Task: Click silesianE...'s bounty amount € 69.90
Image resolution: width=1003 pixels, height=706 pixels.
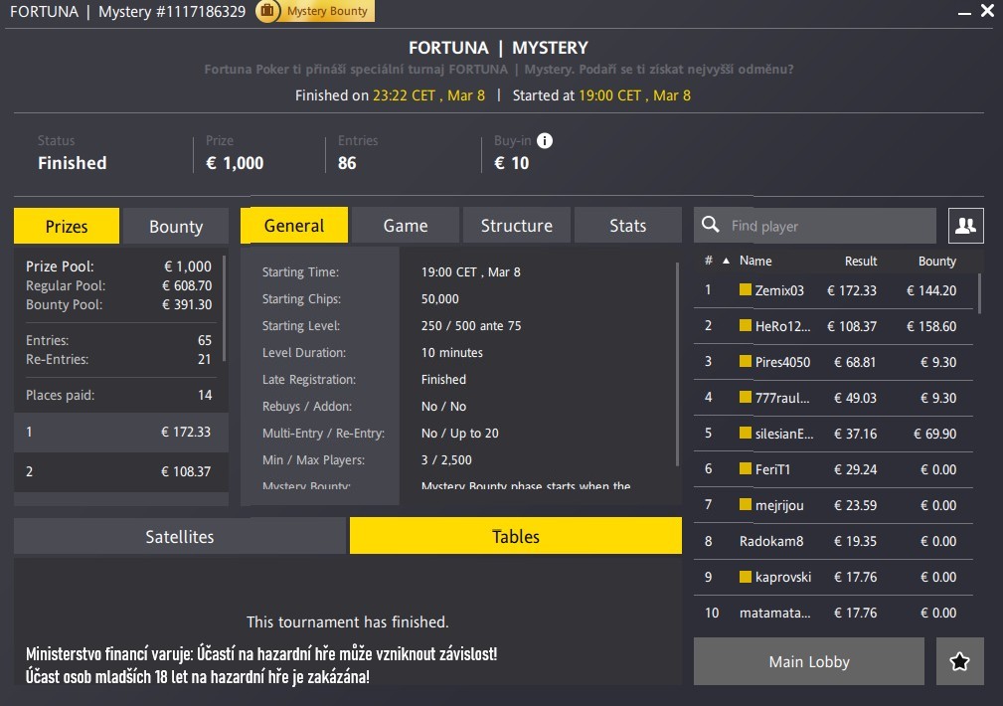Action: 935,434
